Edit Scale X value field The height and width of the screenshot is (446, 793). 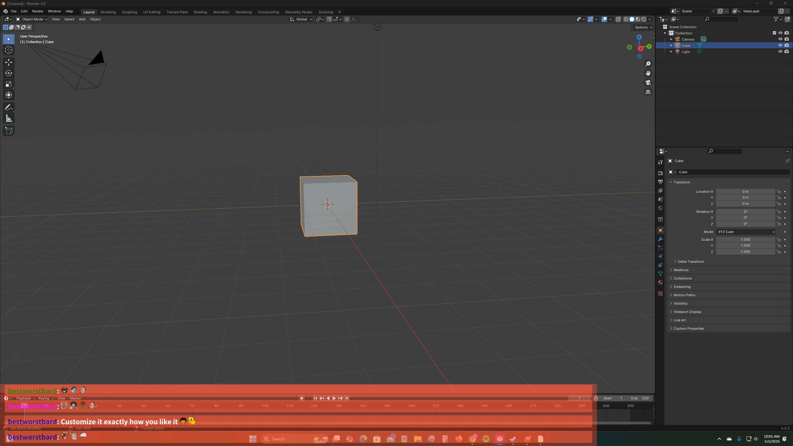(745, 240)
